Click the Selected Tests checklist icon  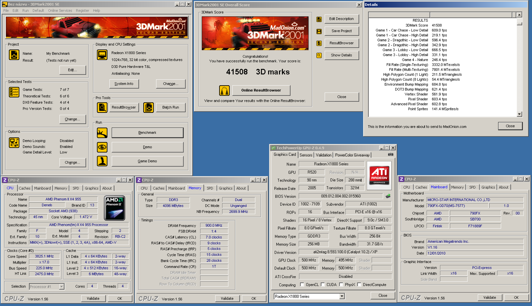tap(14, 92)
